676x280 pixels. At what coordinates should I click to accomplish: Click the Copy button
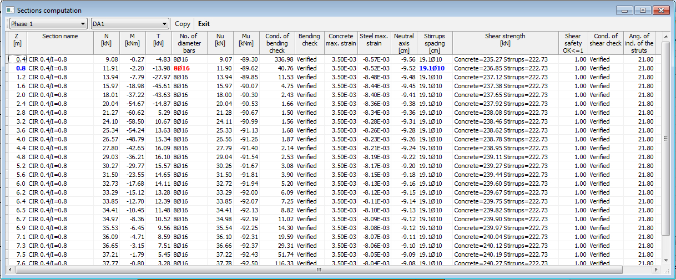[182, 24]
